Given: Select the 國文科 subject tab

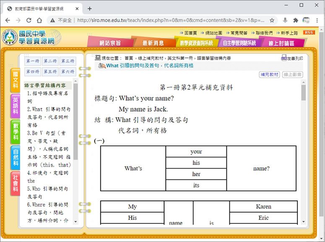Looking at the screenshot, I should coord(16,80).
